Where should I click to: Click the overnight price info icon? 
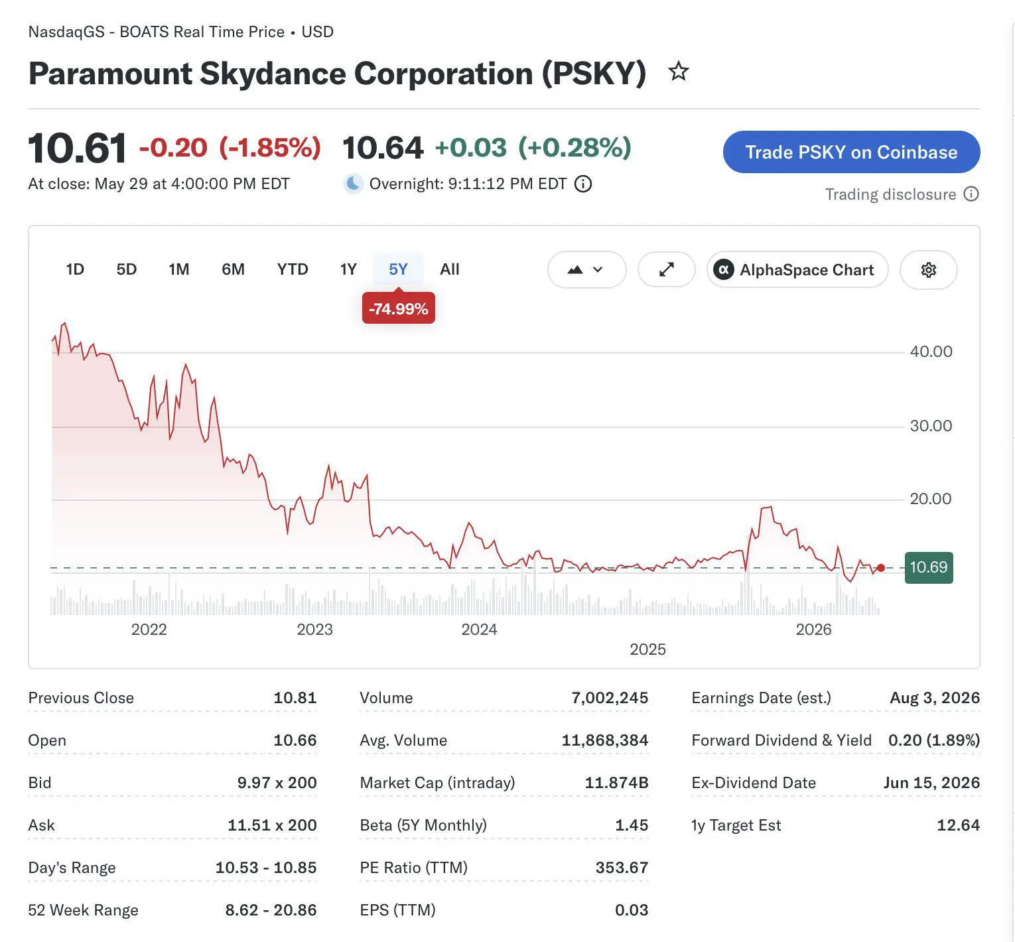point(583,184)
